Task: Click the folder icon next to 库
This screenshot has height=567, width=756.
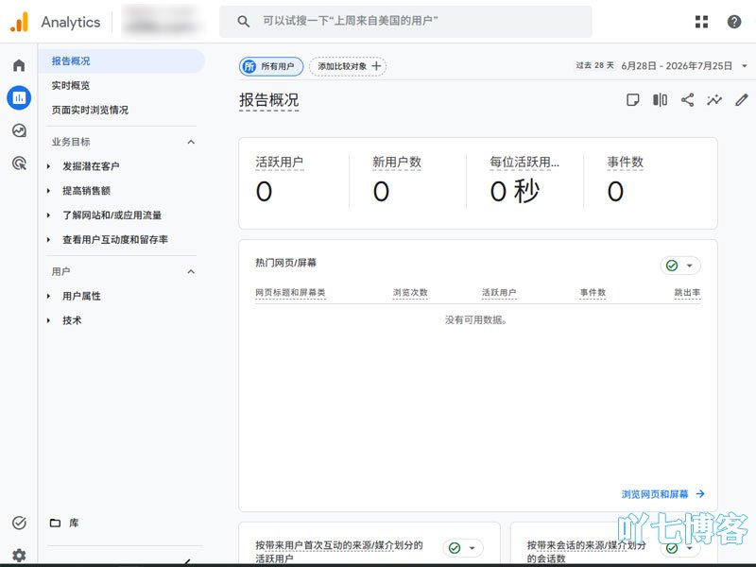Action: click(55, 523)
